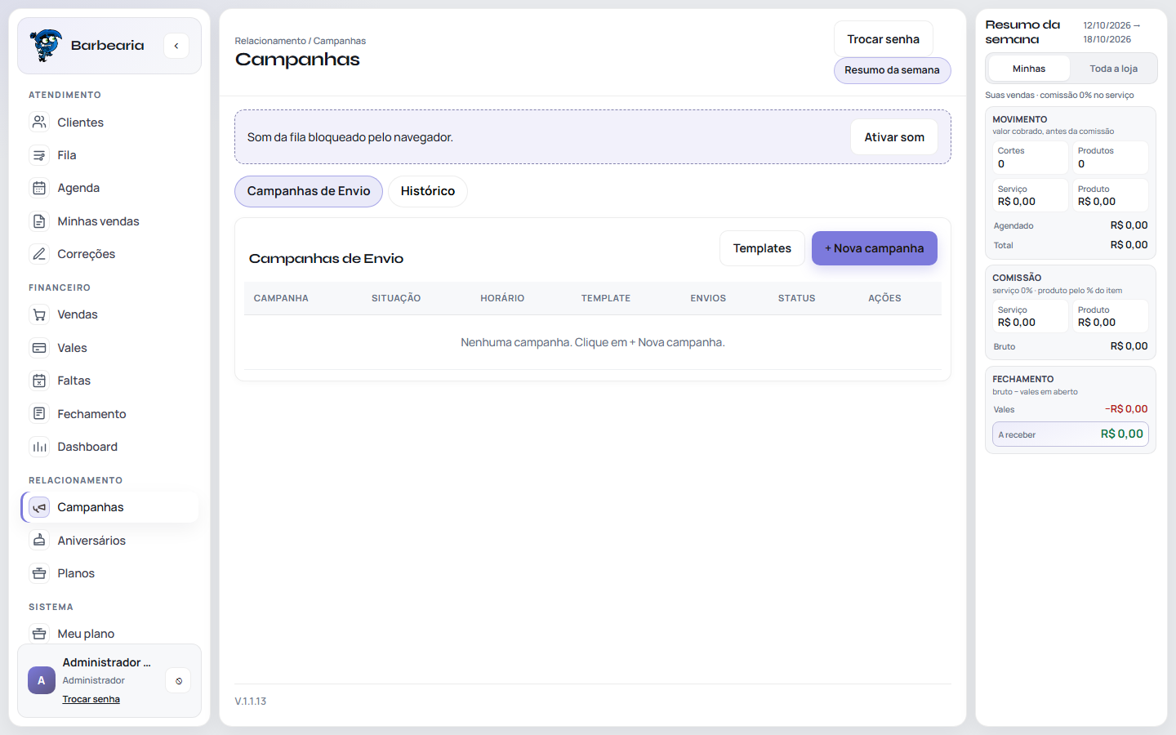Click the TEMPLATE column header
Image resolution: width=1176 pixels, height=735 pixels.
[606, 298]
